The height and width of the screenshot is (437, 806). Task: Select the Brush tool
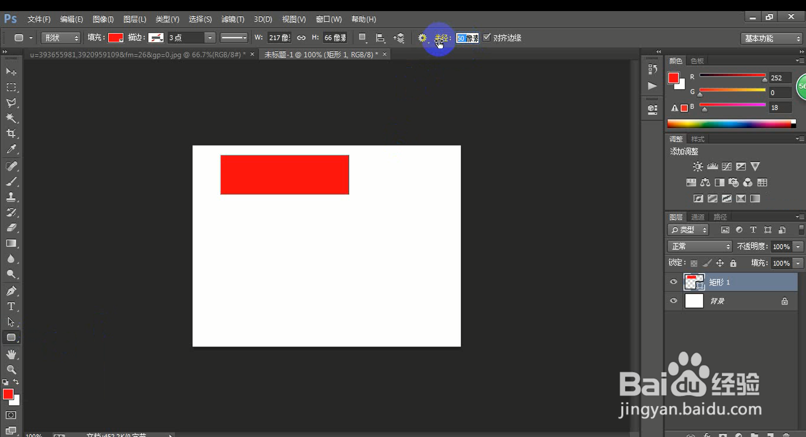click(x=11, y=181)
